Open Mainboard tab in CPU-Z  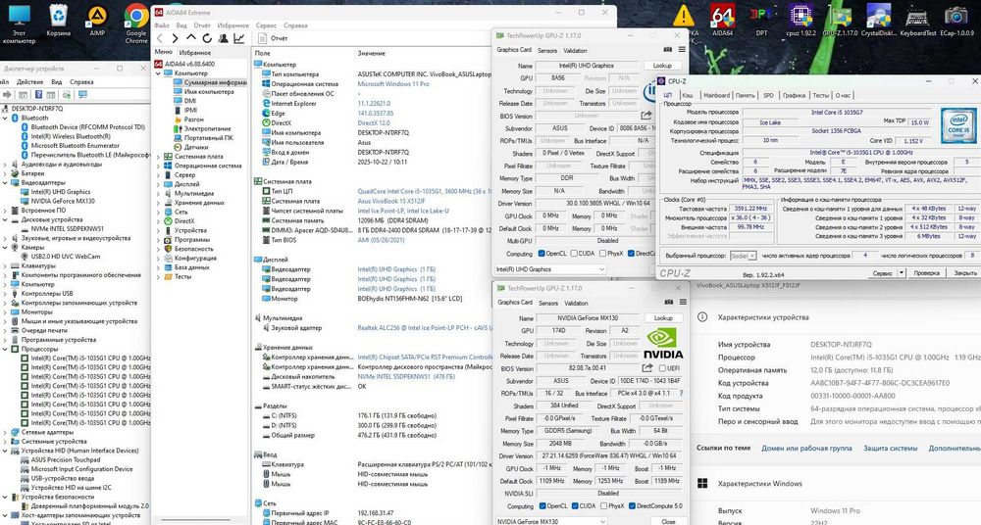[x=716, y=96]
